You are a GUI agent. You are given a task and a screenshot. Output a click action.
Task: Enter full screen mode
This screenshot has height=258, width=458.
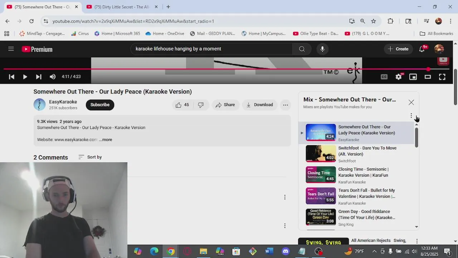pos(442,77)
